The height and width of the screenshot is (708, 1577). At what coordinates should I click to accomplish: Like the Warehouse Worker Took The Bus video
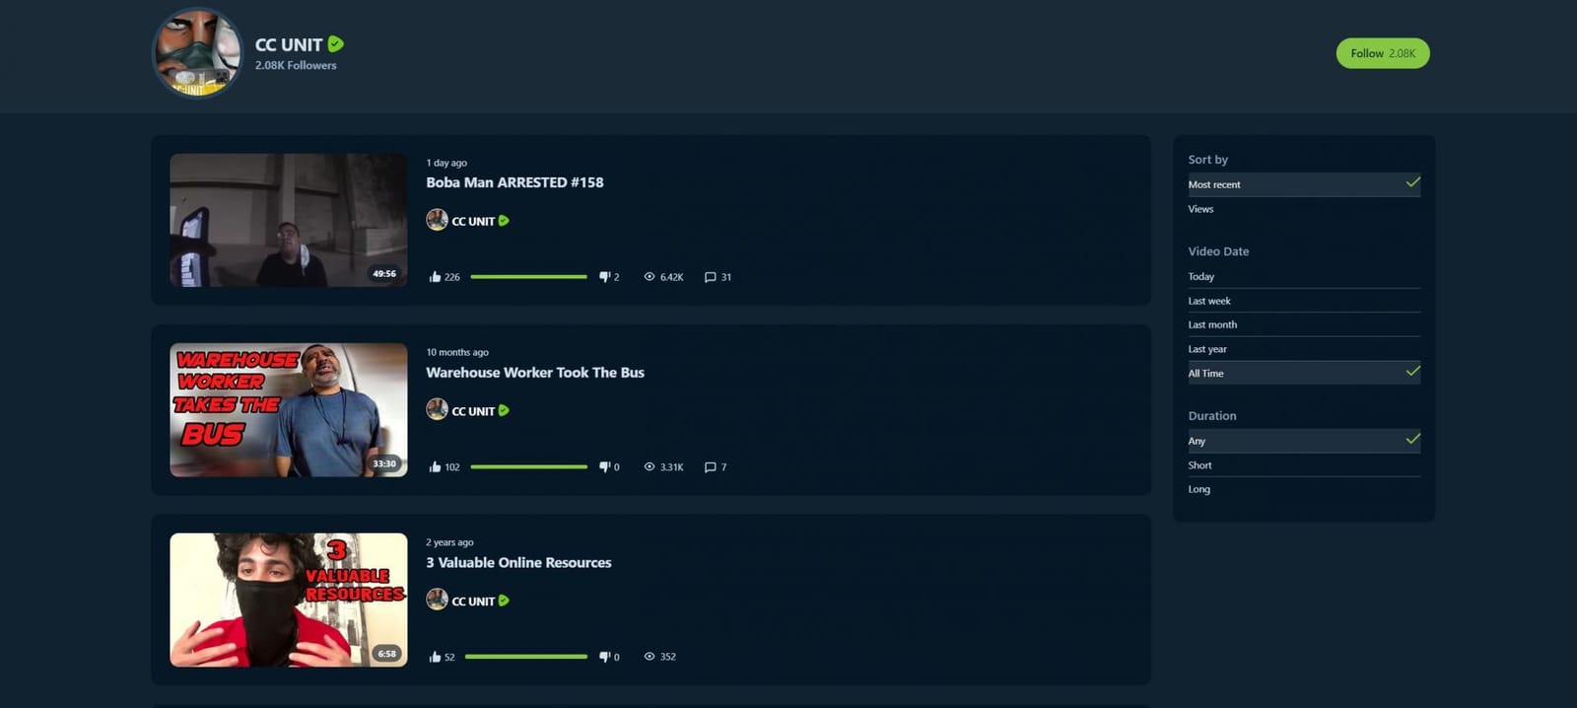tap(435, 467)
